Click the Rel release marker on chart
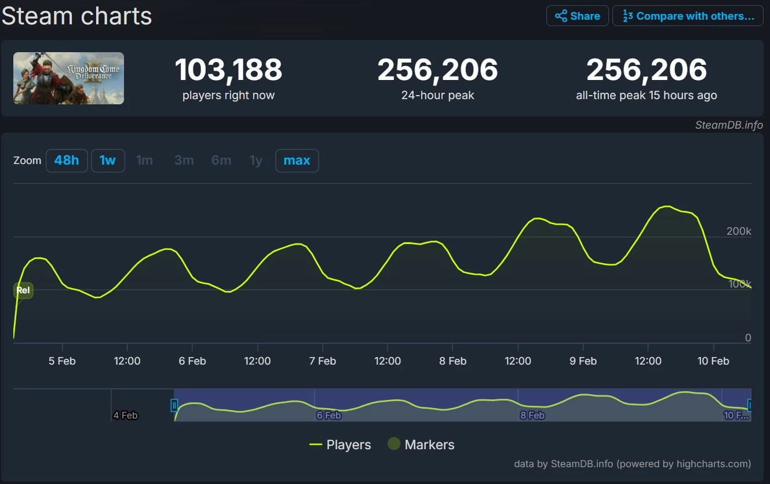This screenshot has width=770, height=484. pyautogui.click(x=23, y=290)
